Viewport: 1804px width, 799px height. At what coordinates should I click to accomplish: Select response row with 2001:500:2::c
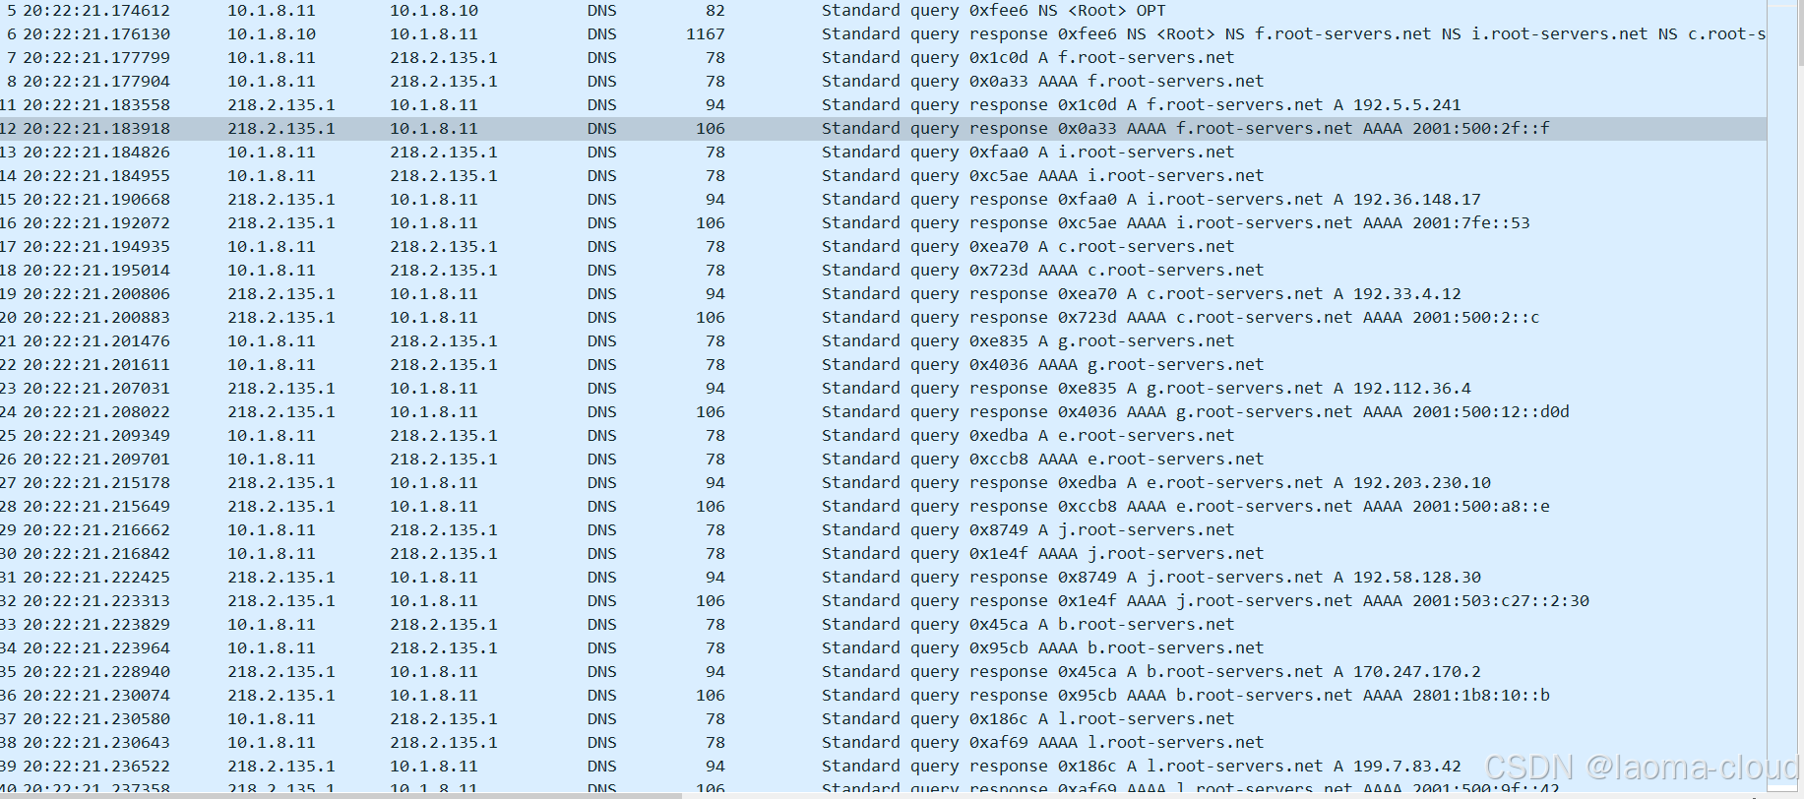(x=883, y=317)
